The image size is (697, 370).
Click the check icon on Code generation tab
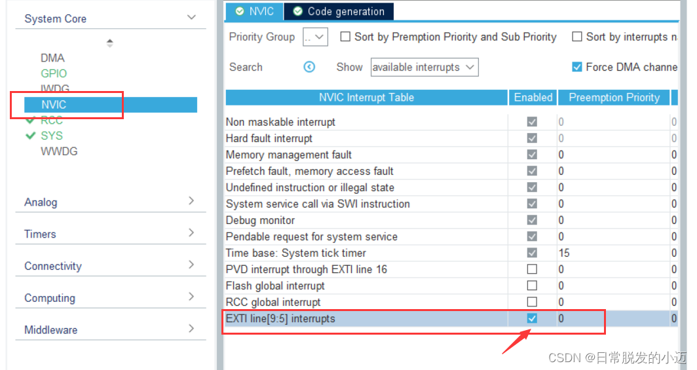pyautogui.click(x=298, y=11)
